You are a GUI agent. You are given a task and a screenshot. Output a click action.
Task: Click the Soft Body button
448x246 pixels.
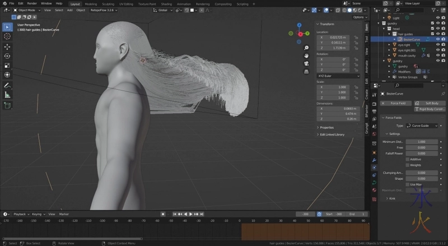point(428,103)
